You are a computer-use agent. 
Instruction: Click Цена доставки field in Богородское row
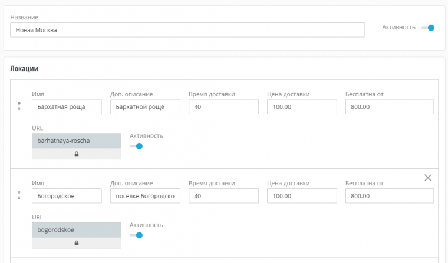pos(302,195)
